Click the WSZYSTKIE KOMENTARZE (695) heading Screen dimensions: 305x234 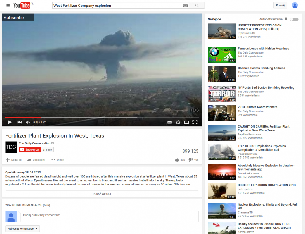pyautogui.click(x=28, y=205)
